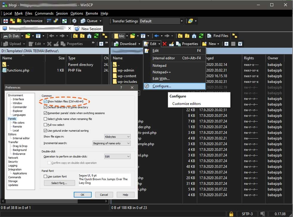Screen dimensions: 293x217
Task: Toggle Show hidden files checkbox
Action: pos(45,102)
